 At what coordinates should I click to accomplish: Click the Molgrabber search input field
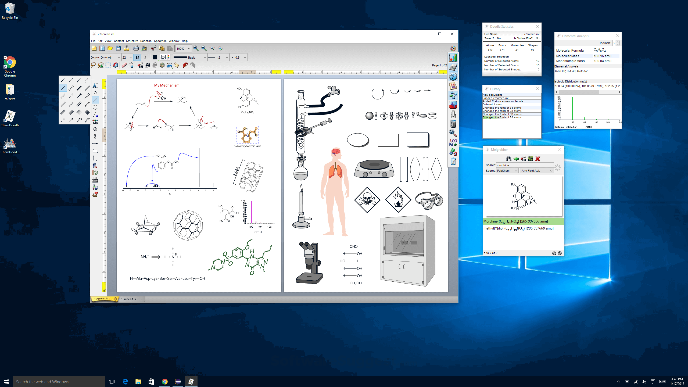524,165
